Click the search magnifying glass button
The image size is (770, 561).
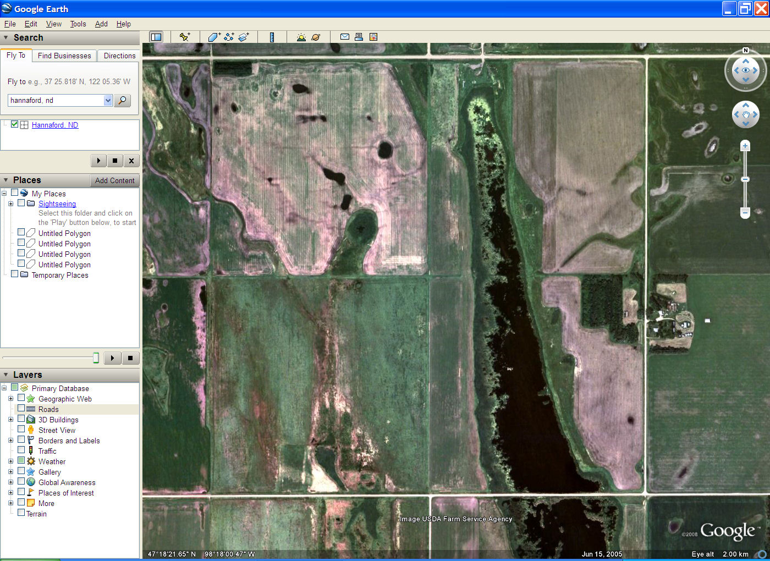coord(122,100)
